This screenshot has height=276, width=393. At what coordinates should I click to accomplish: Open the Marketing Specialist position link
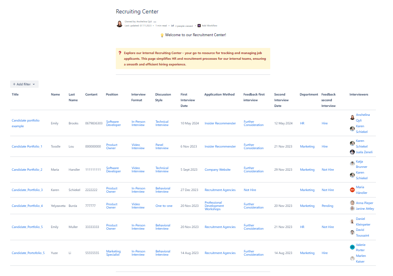pyautogui.click(x=113, y=253)
